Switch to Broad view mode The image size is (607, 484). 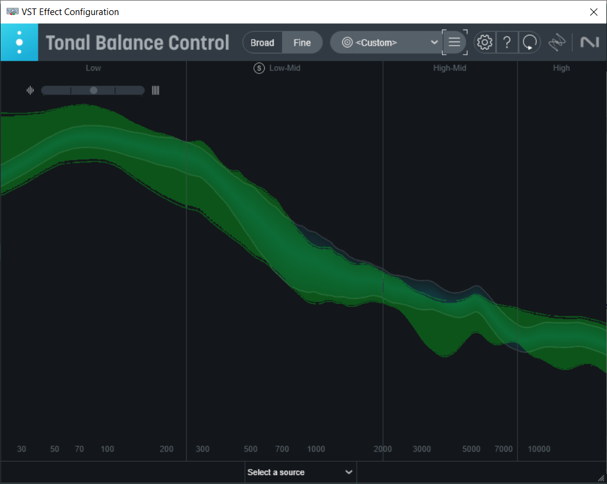click(262, 43)
